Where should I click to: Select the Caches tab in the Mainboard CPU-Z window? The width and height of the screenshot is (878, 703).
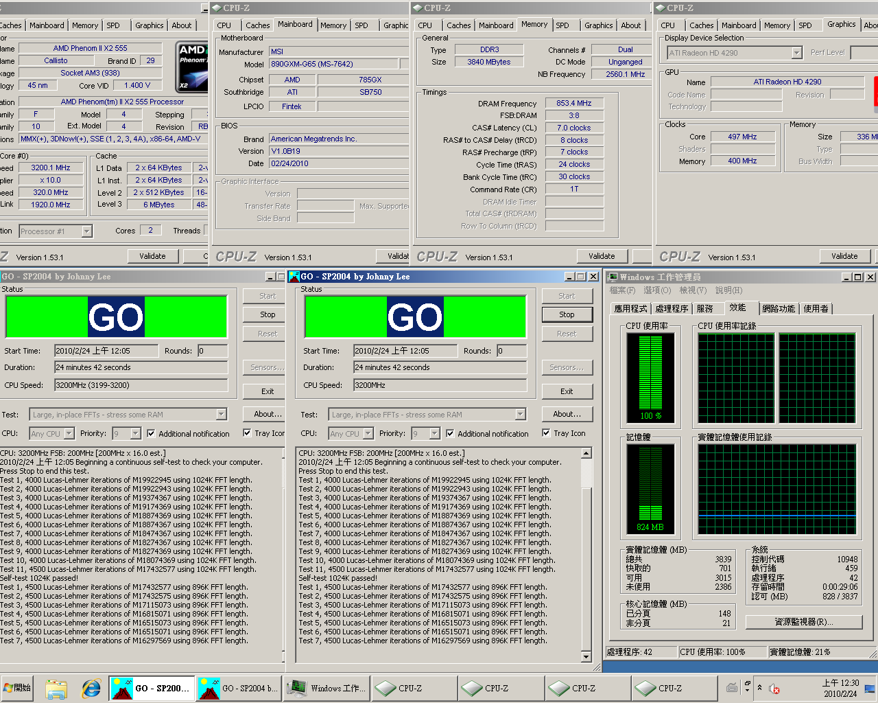coord(258,25)
